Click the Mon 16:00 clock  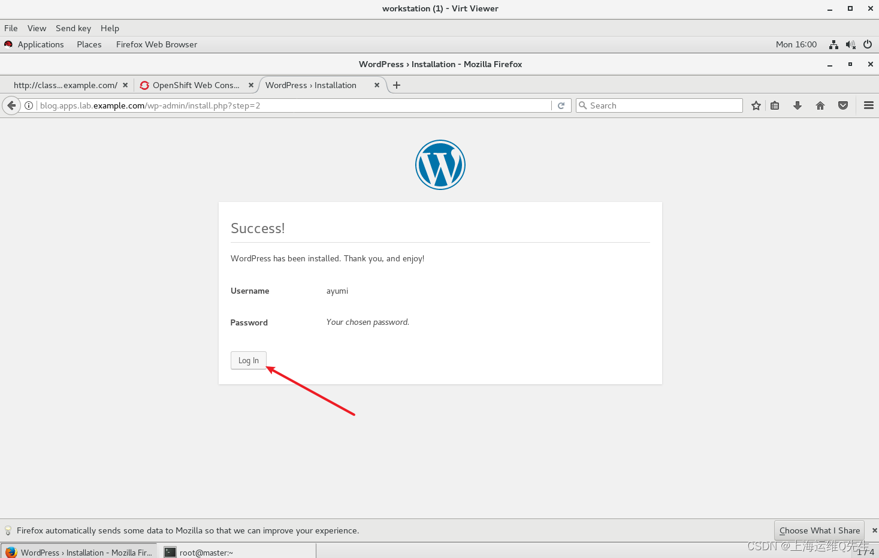(x=796, y=44)
